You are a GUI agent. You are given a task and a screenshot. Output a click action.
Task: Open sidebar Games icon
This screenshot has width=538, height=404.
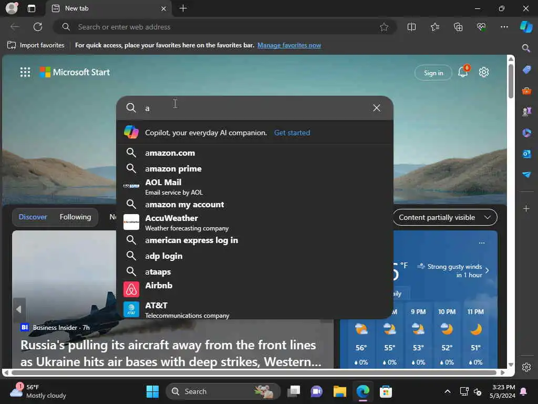point(526,112)
